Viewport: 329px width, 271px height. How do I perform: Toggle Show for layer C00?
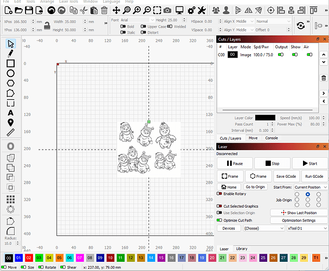coord(295,55)
